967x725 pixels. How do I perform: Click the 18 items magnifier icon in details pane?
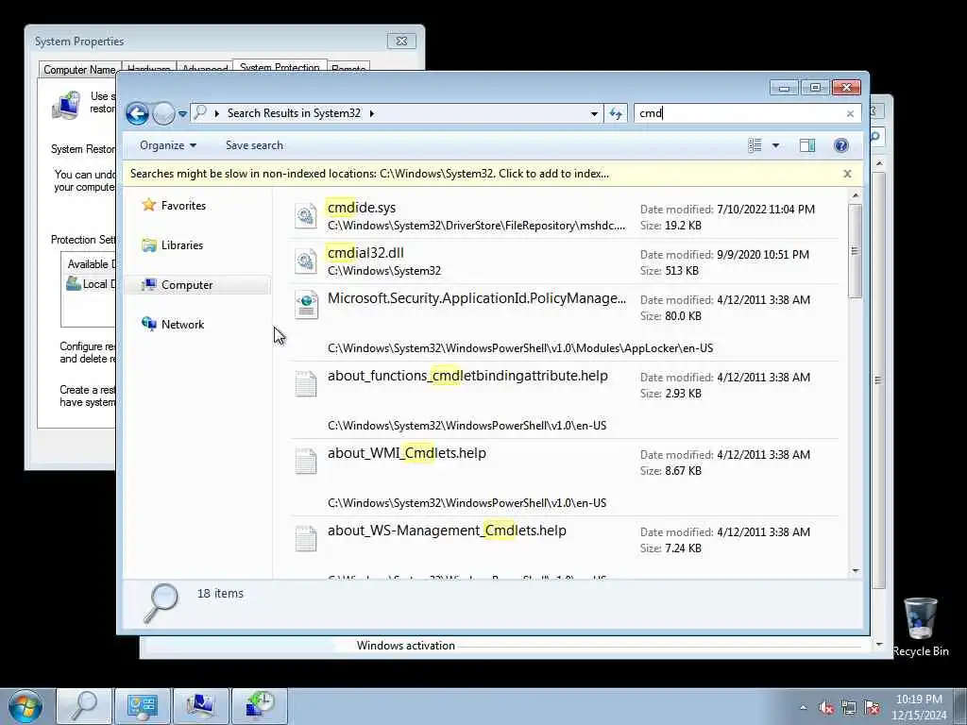click(161, 603)
